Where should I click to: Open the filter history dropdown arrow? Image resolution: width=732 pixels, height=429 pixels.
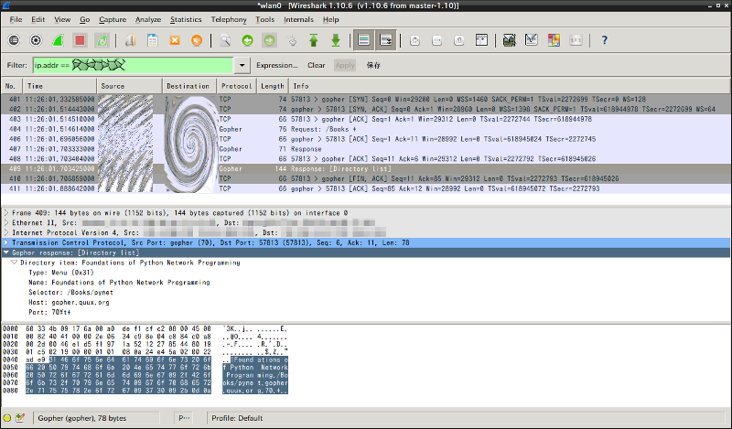(x=242, y=65)
